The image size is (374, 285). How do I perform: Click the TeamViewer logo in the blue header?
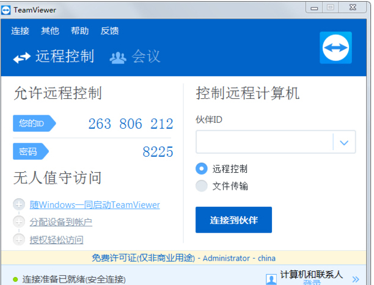335,48
